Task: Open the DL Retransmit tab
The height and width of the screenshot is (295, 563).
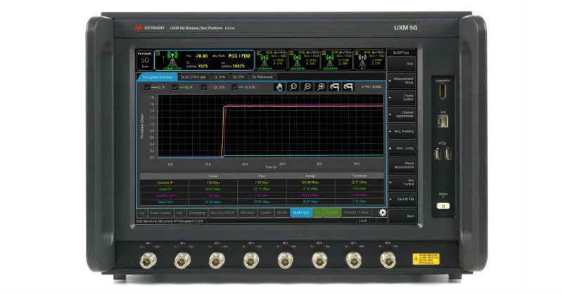Action: 262,77
